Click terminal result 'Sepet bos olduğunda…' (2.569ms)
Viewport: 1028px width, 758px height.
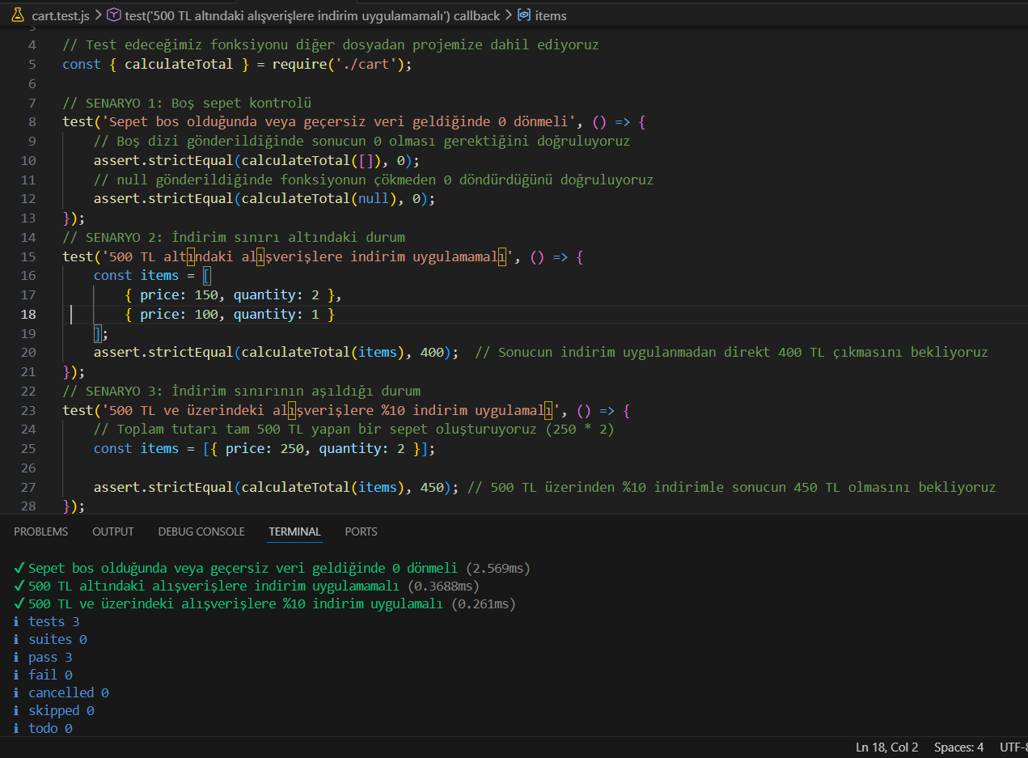click(272, 568)
